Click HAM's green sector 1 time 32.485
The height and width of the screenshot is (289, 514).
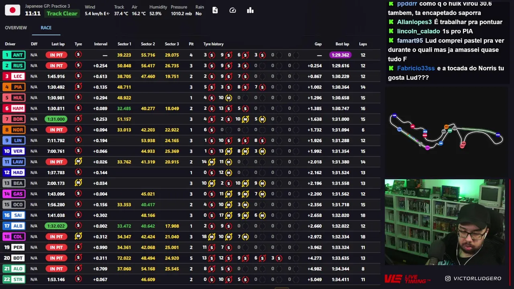pos(124,108)
